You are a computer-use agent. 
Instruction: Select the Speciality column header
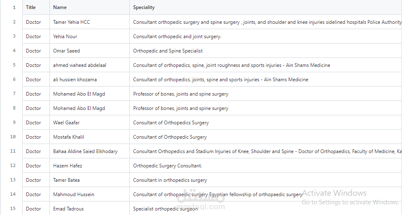coord(266,7)
